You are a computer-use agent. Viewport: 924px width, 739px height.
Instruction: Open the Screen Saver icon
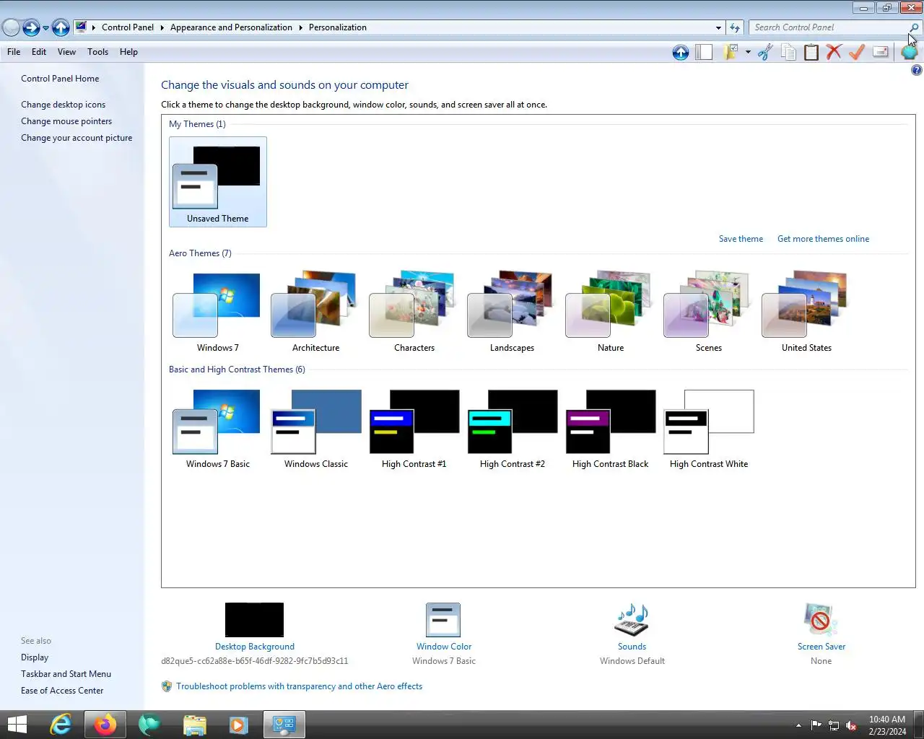[821, 620]
